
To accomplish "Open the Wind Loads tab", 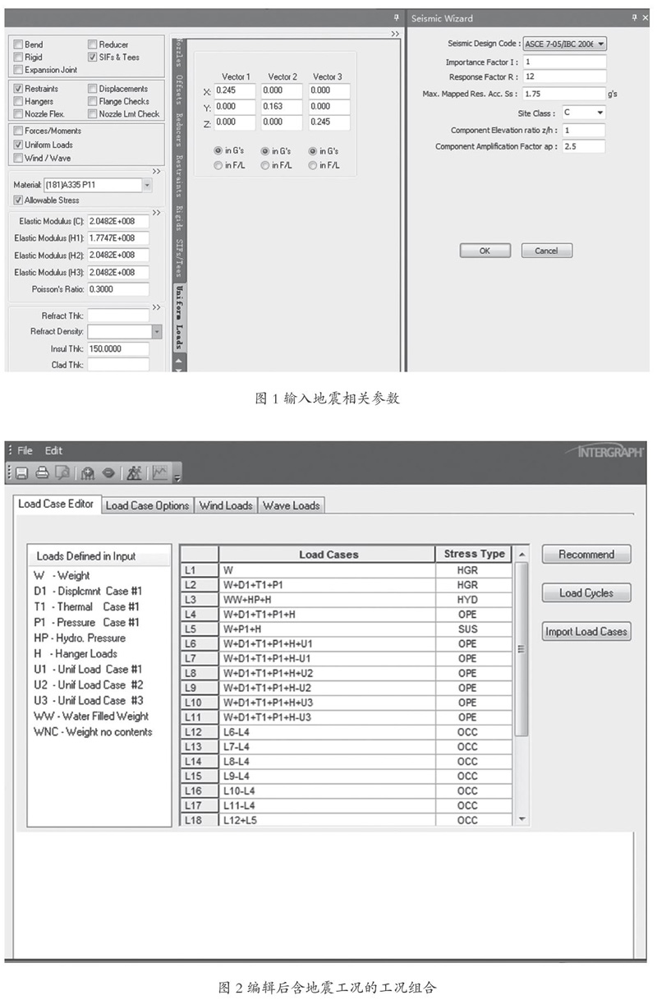I will click(x=226, y=505).
